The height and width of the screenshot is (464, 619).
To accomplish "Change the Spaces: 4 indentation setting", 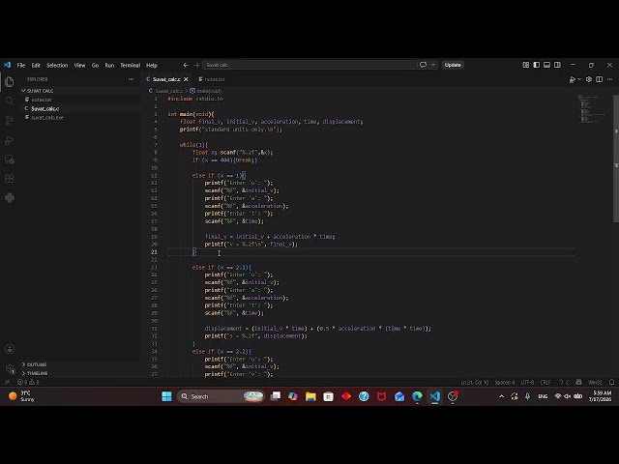I will click(x=505, y=383).
